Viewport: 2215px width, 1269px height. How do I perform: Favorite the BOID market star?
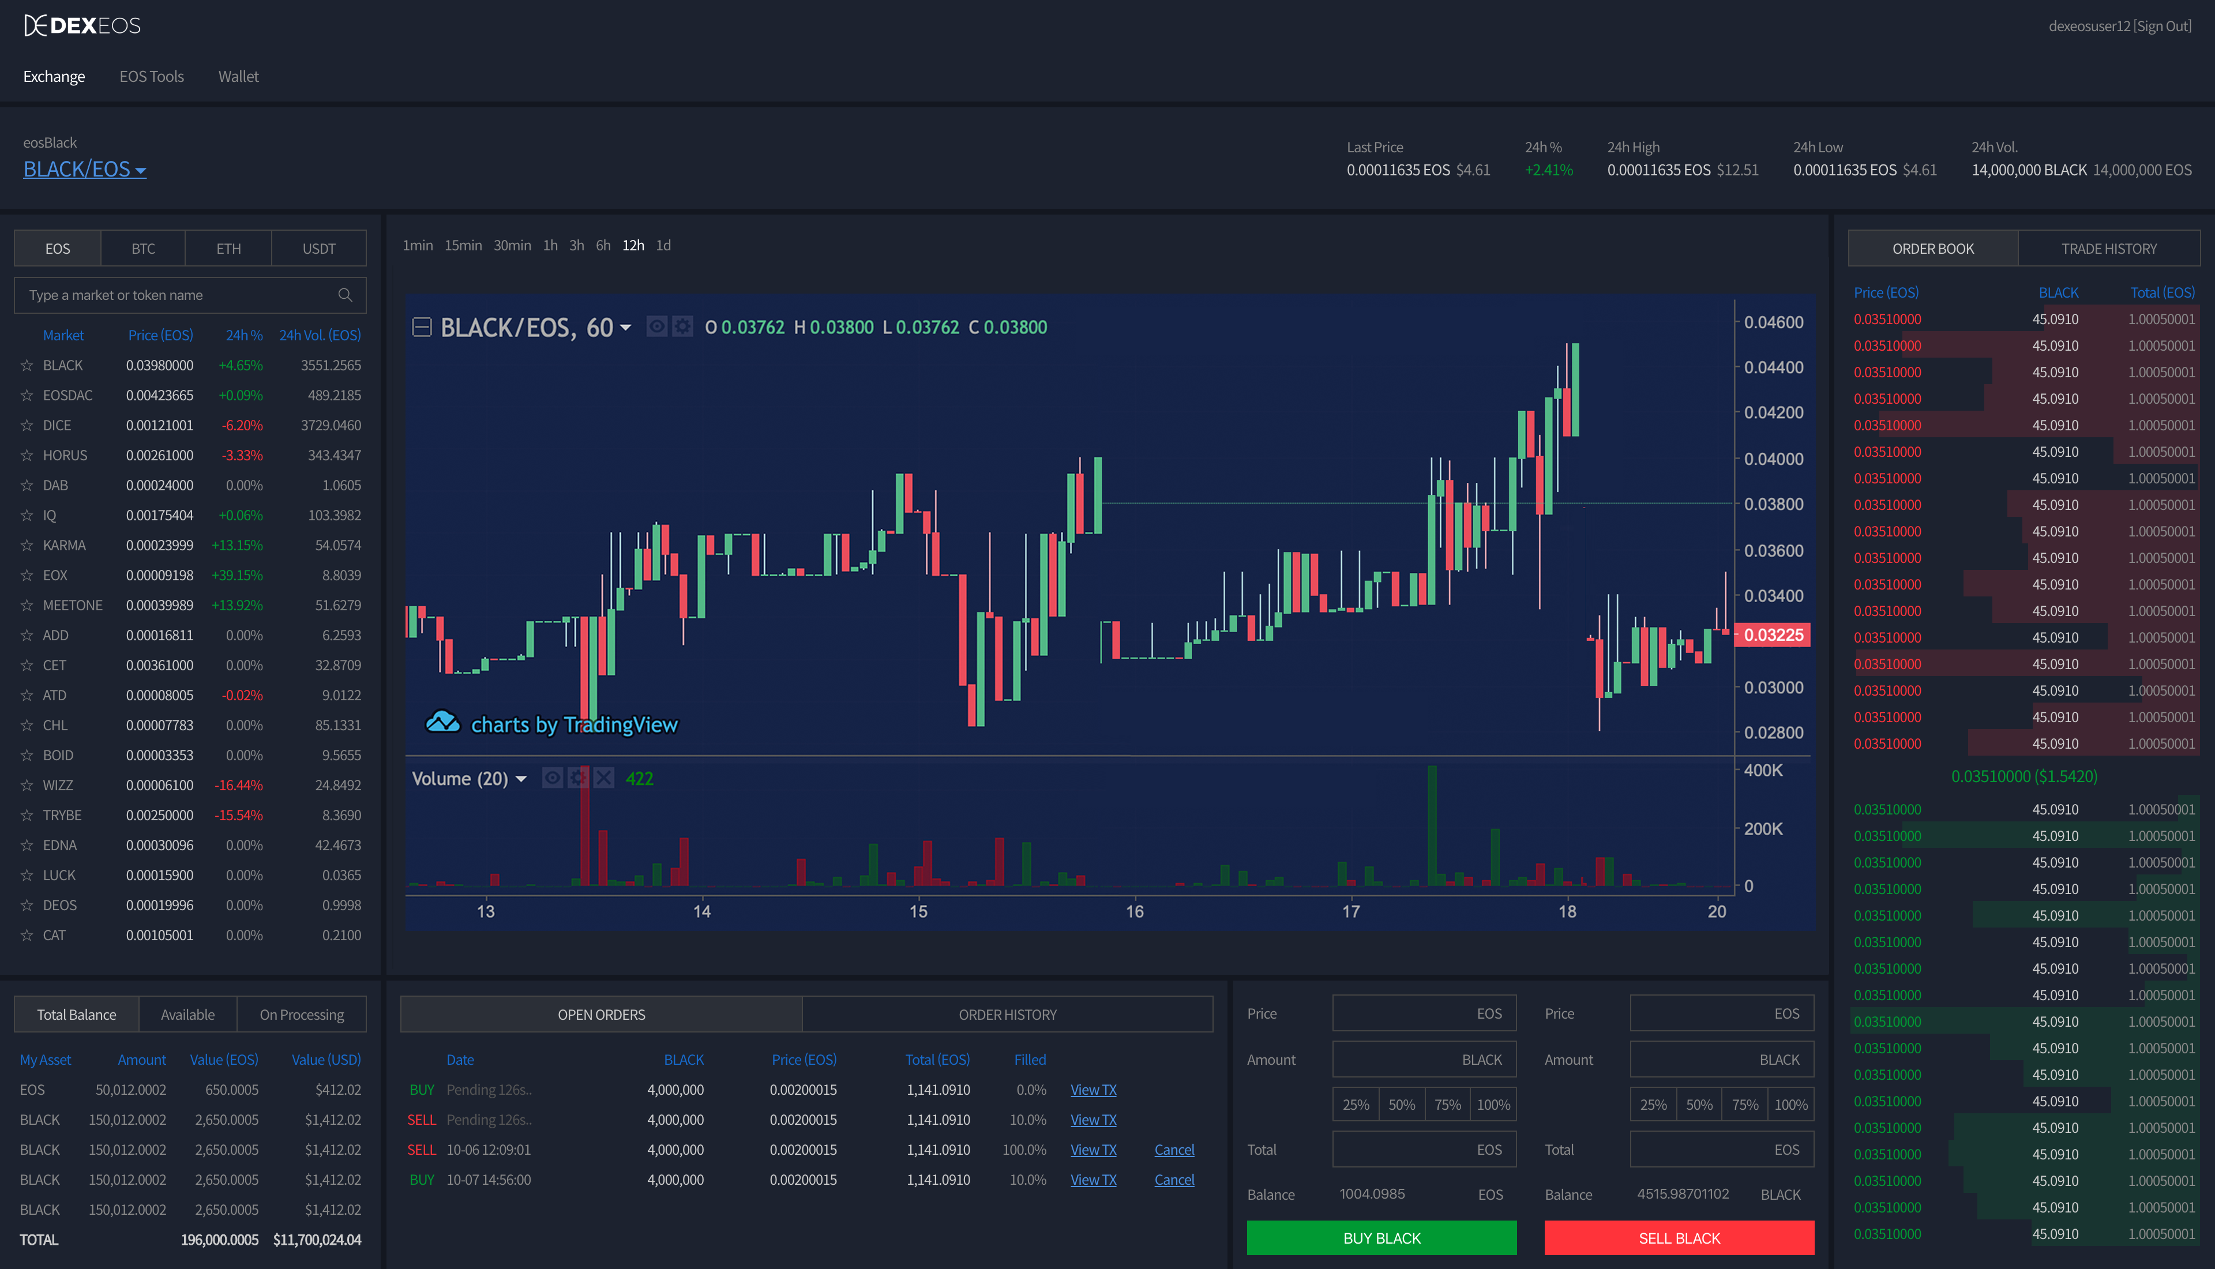tap(27, 756)
